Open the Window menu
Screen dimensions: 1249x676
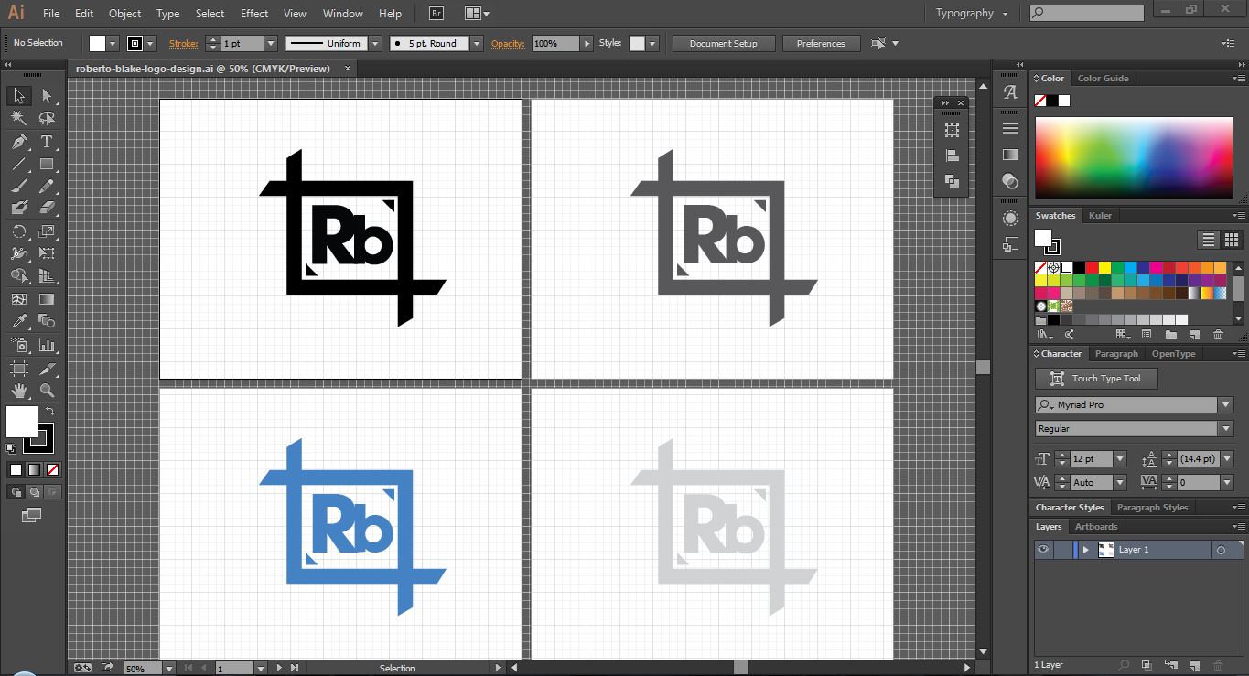[343, 14]
